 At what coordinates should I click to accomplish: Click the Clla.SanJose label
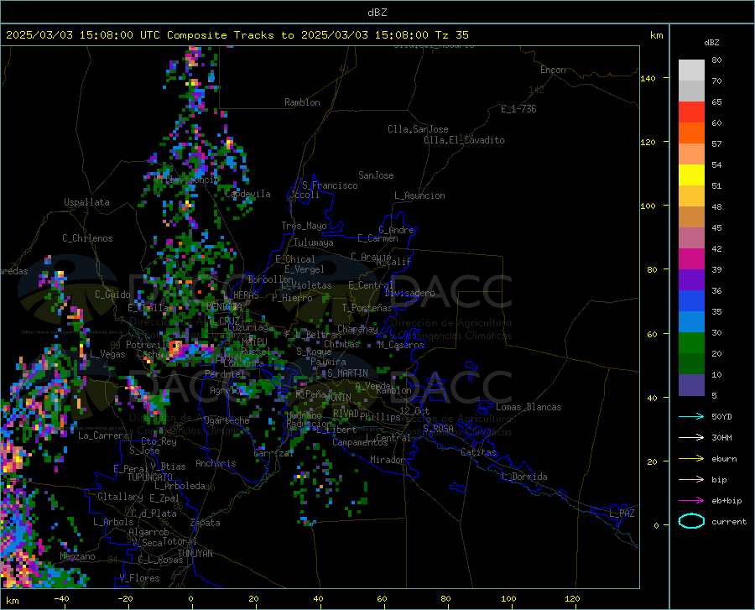click(x=418, y=129)
